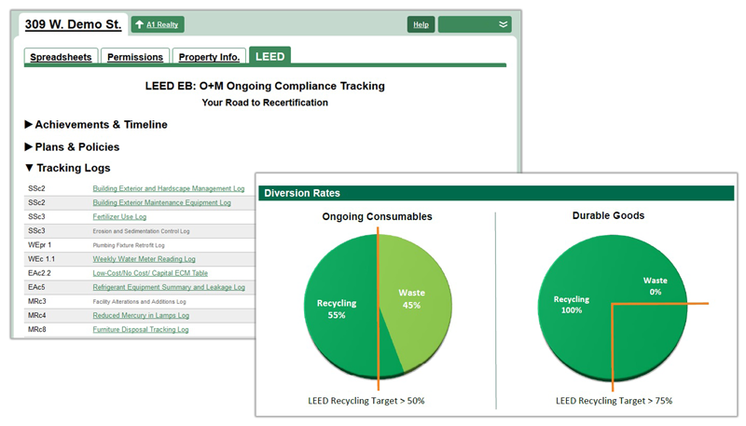This screenshot has width=746, height=426.
Task: Click the up-arrow icon beside A1 Realty
Action: pyautogui.click(x=139, y=24)
